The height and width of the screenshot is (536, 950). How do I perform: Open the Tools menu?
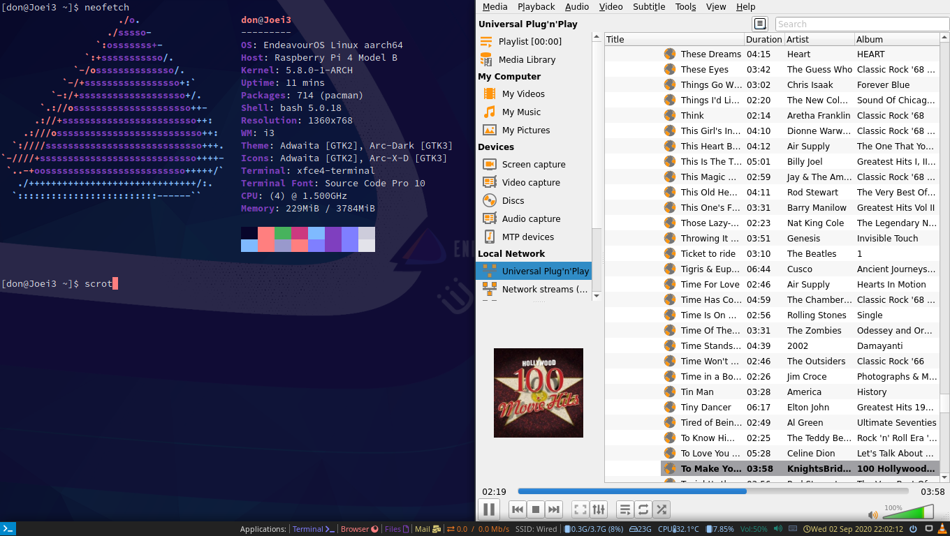coord(685,6)
